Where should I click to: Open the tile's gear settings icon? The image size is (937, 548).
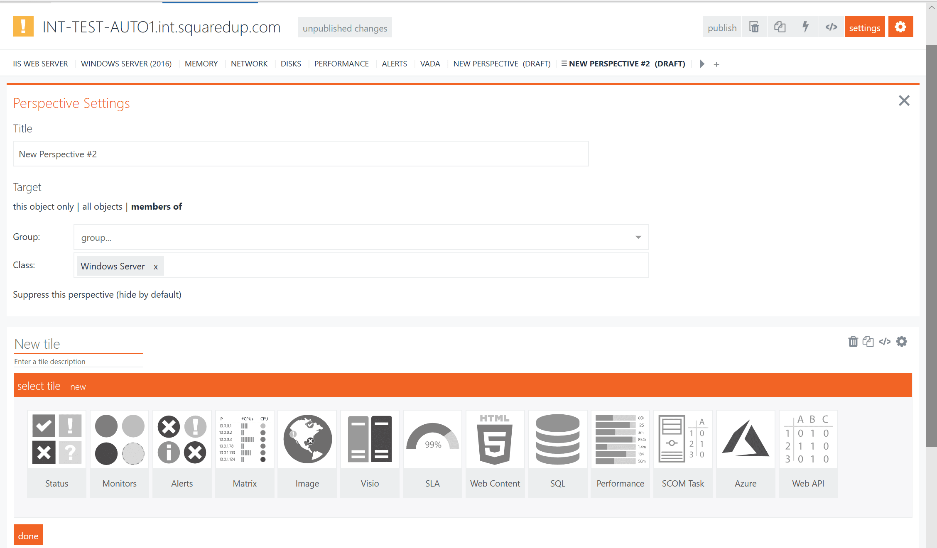pos(902,342)
